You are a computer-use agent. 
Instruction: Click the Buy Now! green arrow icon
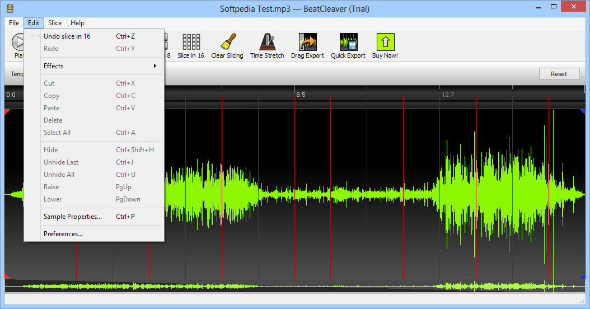tap(385, 42)
